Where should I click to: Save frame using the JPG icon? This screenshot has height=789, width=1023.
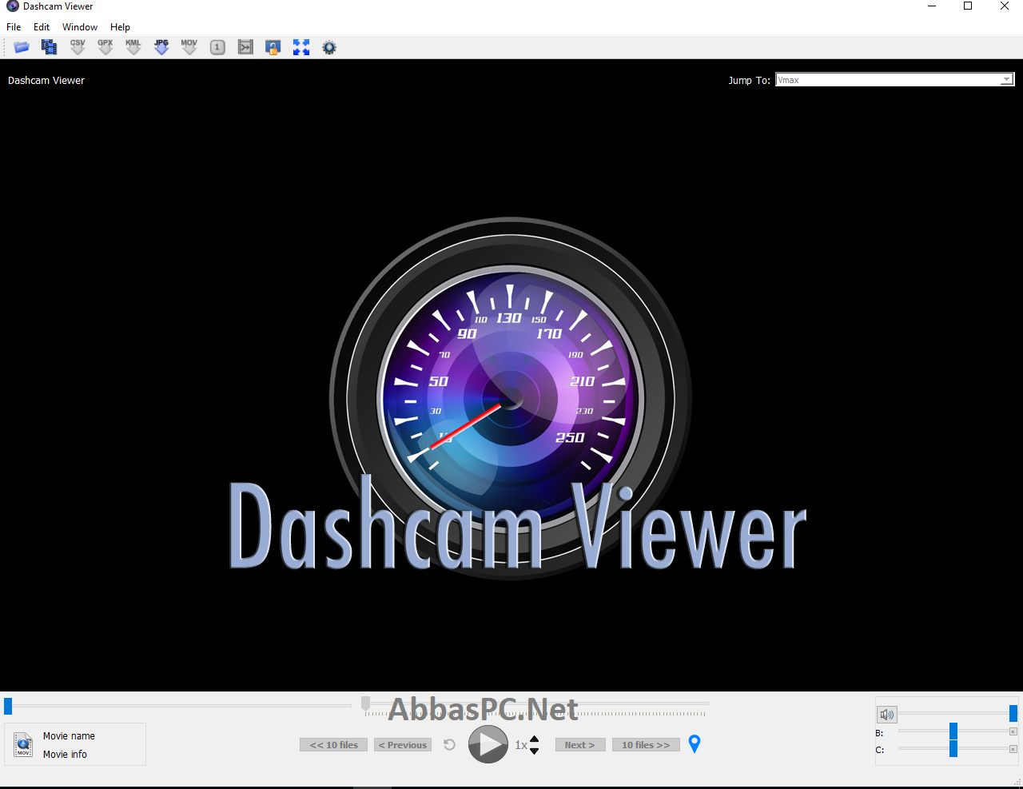[161, 47]
